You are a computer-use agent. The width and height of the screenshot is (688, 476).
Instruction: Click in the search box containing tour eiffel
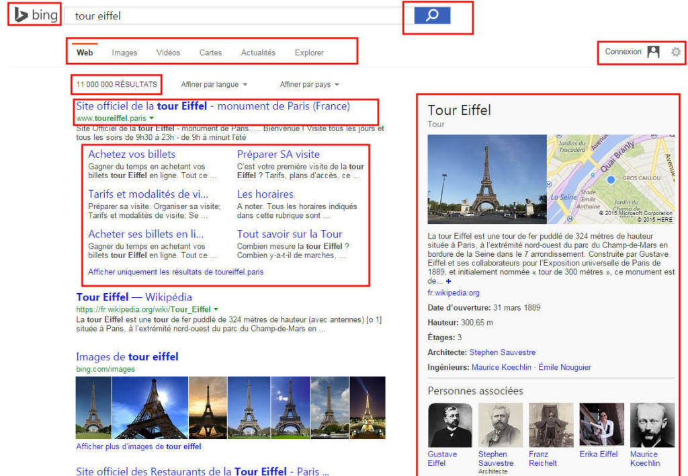(239, 16)
